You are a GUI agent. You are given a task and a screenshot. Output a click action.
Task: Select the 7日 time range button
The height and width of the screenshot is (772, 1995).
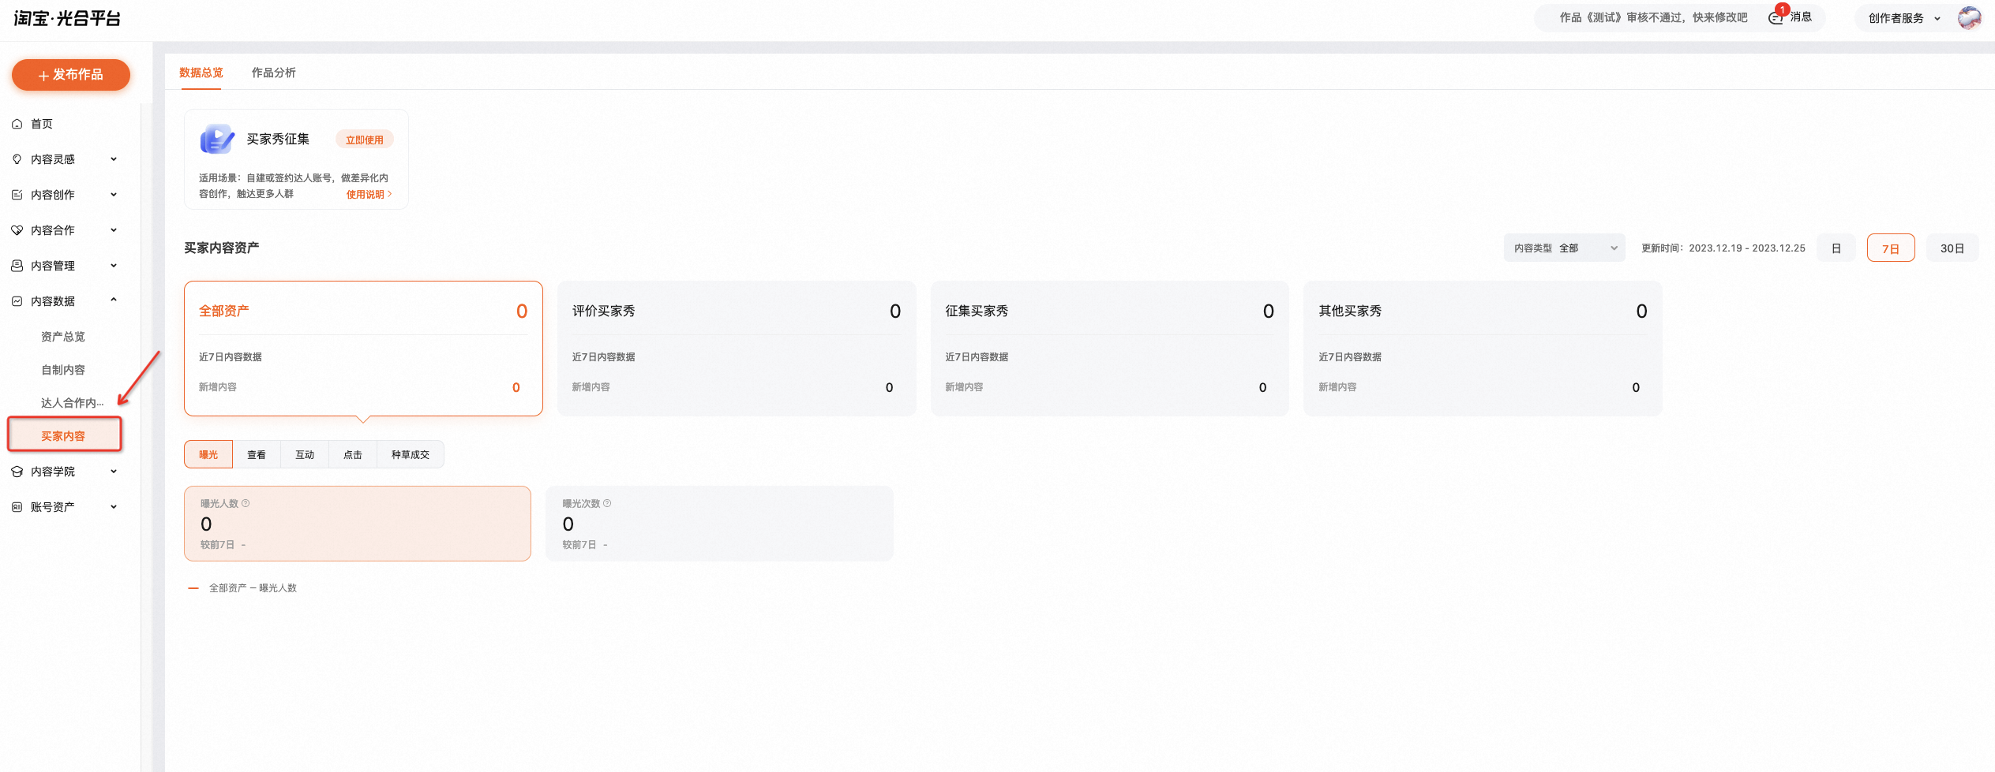point(1891,248)
